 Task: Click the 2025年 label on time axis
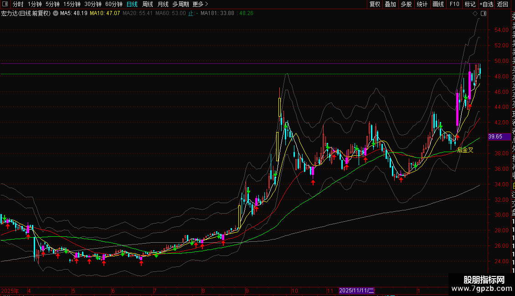tap(10, 291)
